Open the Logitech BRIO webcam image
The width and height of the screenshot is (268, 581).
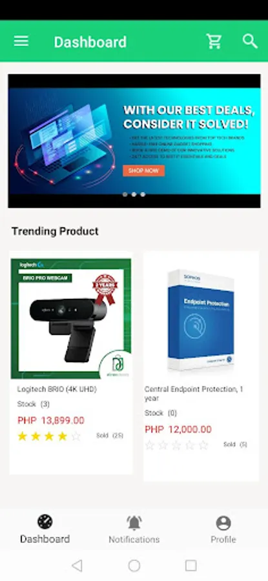(x=71, y=319)
